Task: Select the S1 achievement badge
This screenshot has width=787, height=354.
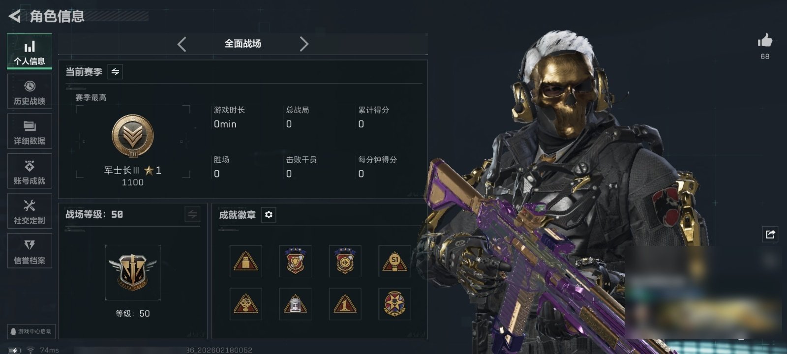Action: point(394,261)
